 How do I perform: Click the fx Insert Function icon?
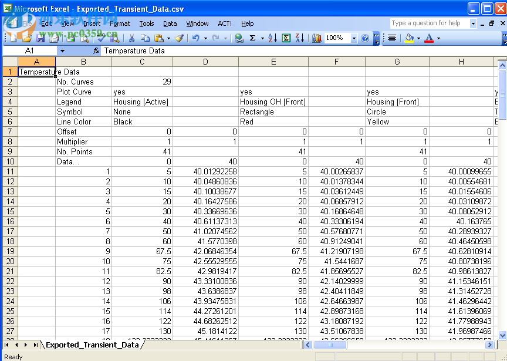click(96, 50)
